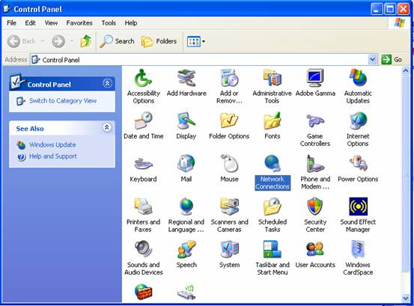The height and width of the screenshot is (306, 414).
Task: Open the Favorites menu
Action: (x=79, y=23)
